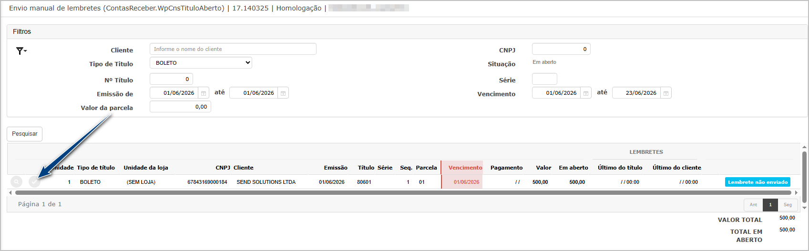Click the Emissão até end date field

coord(254,93)
